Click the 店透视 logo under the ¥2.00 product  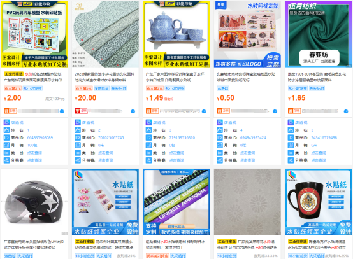coord(6,122)
